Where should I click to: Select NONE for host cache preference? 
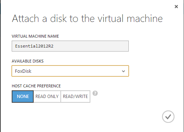23,97
